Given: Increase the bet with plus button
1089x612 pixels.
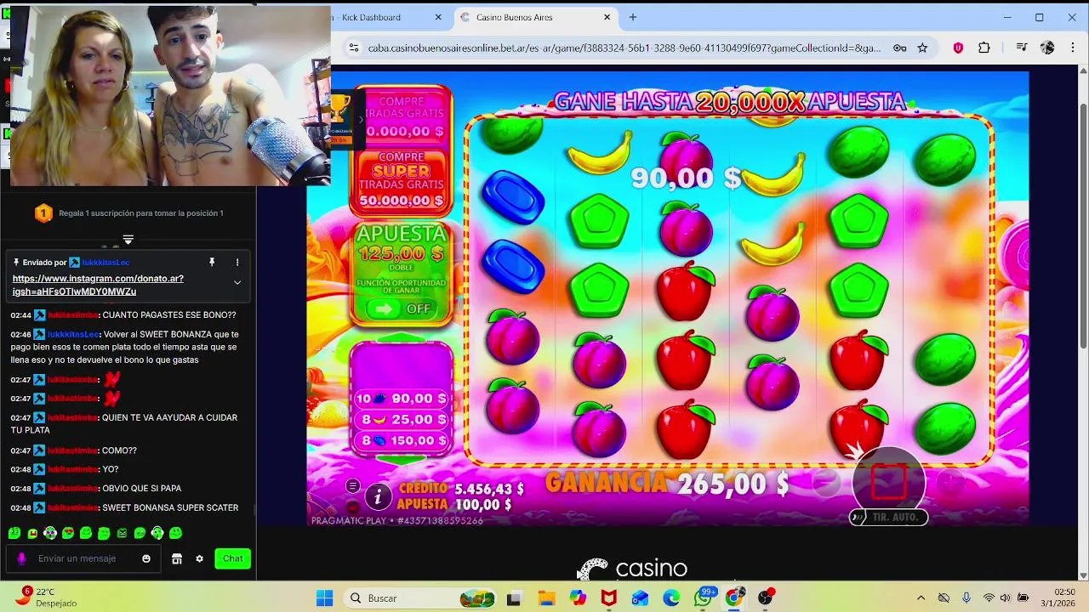Looking at the screenshot, I should click(951, 482).
